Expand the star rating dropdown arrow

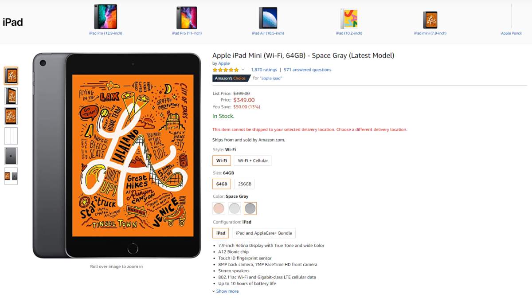[243, 70]
